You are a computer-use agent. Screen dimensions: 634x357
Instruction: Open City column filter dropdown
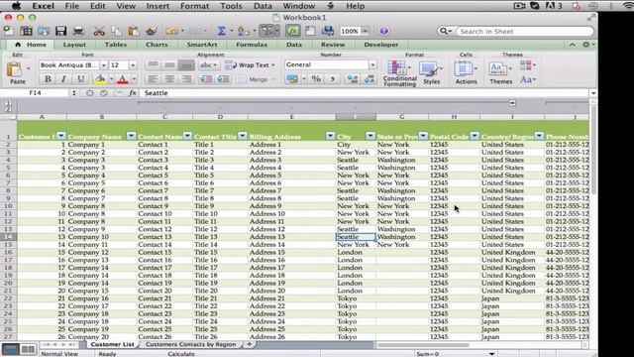pyautogui.click(x=370, y=136)
